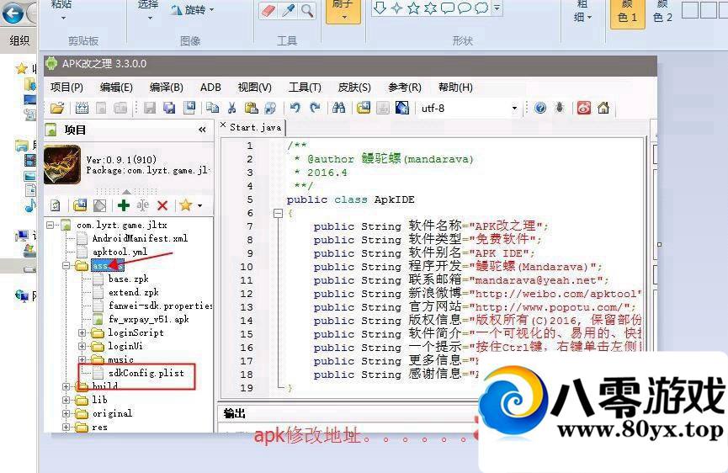Open the 项目(P) menu

coord(66,88)
